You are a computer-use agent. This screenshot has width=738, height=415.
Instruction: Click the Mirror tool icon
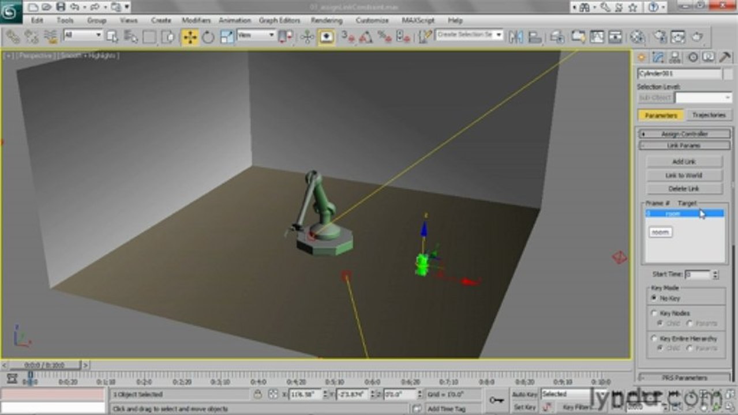tap(516, 37)
